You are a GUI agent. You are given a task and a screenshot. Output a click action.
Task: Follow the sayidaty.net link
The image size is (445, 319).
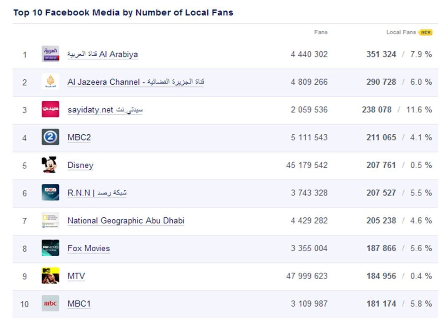click(105, 110)
